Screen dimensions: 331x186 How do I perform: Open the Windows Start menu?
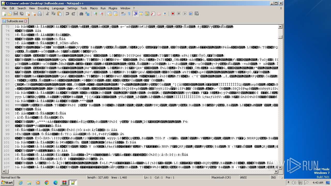7,183
